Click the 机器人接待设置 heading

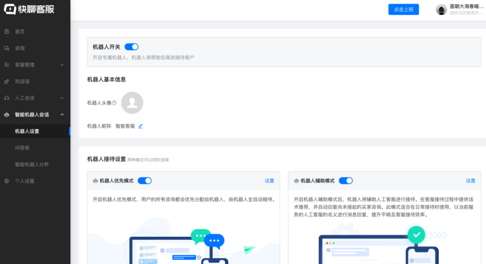click(x=106, y=159)
